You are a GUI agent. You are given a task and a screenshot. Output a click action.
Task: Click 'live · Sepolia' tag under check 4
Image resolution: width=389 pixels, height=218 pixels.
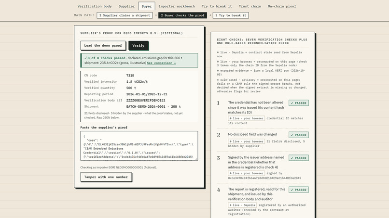pyautogui.click(x=242, y=205)
